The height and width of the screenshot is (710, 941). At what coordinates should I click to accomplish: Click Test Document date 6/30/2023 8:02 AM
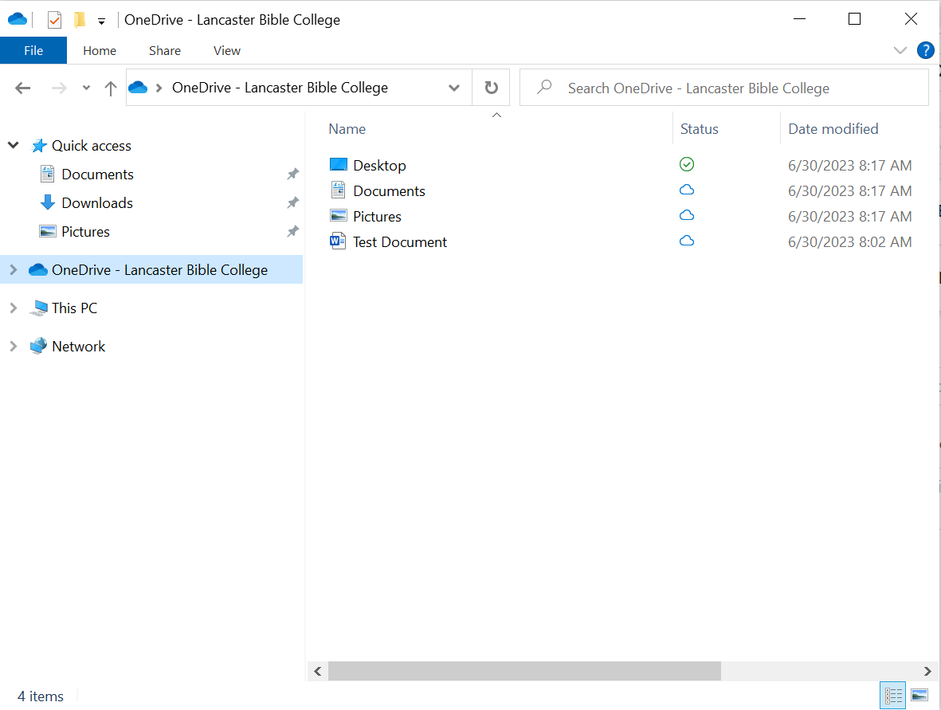point(850,242)
